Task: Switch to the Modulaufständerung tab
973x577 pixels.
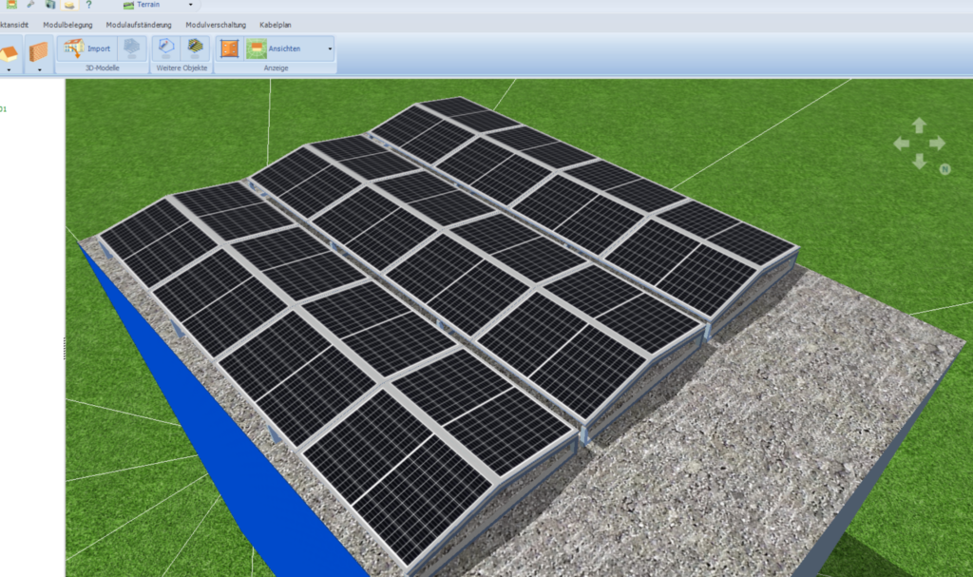Action: (139, 25)
